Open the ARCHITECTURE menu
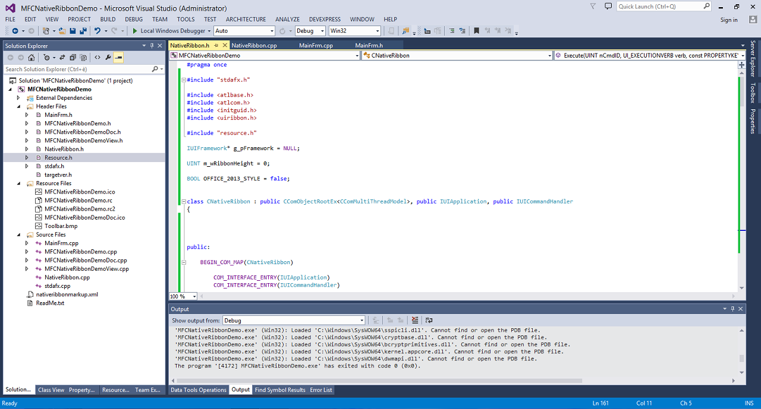The width and height of the screenshot is (761, 409). click(x=246, y=19)
